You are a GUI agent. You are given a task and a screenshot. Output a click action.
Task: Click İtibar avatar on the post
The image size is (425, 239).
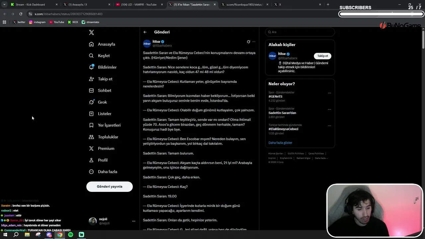click(147, 43)
